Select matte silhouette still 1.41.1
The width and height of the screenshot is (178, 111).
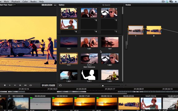89,75
